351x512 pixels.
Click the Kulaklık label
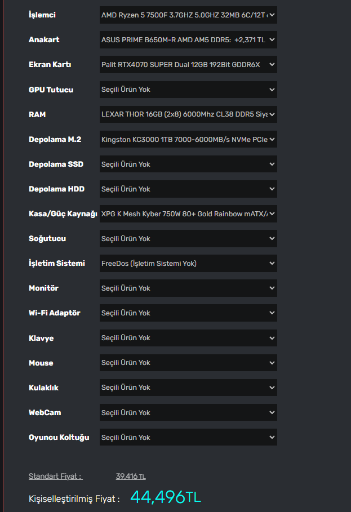pos(44,388)
